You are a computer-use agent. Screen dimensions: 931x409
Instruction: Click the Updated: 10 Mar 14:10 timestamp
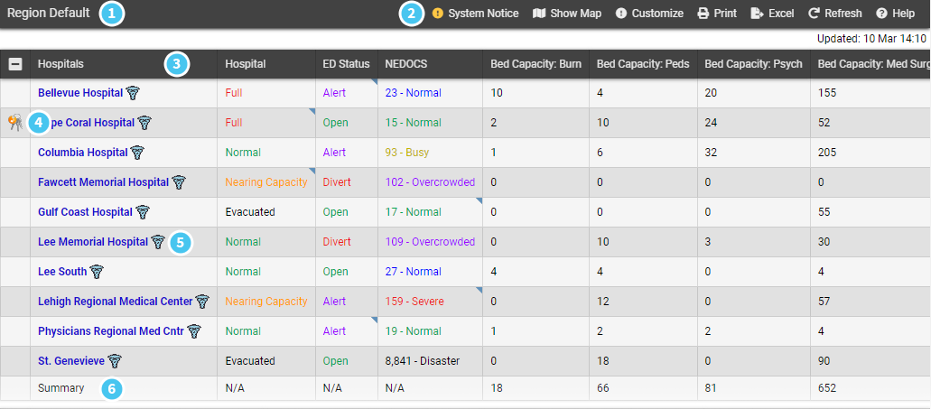click(x=871, y=39)
